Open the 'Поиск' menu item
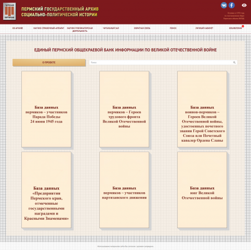 [x=173, y=28]
